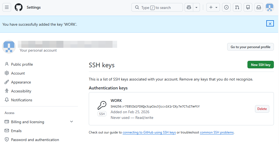Open the Create new plus dropdown
Image resolution: width=279 pixels, height=144 pixels.
pyautogui.click(x=213, y=7)
